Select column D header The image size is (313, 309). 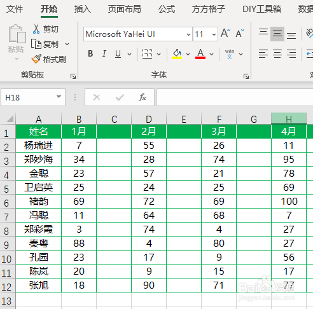[x=149, y=119]
